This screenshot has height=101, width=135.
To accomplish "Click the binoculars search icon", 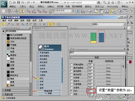I will [99, 3].
